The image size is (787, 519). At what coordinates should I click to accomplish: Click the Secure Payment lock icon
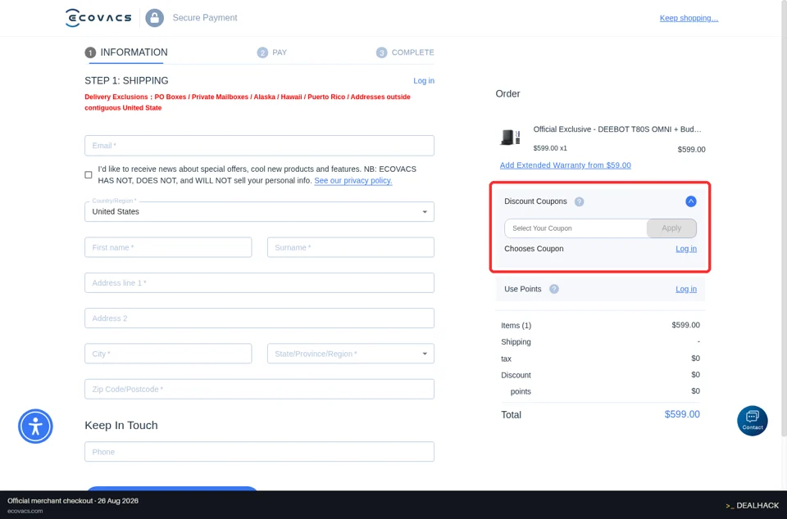click(x=155, y=18)
